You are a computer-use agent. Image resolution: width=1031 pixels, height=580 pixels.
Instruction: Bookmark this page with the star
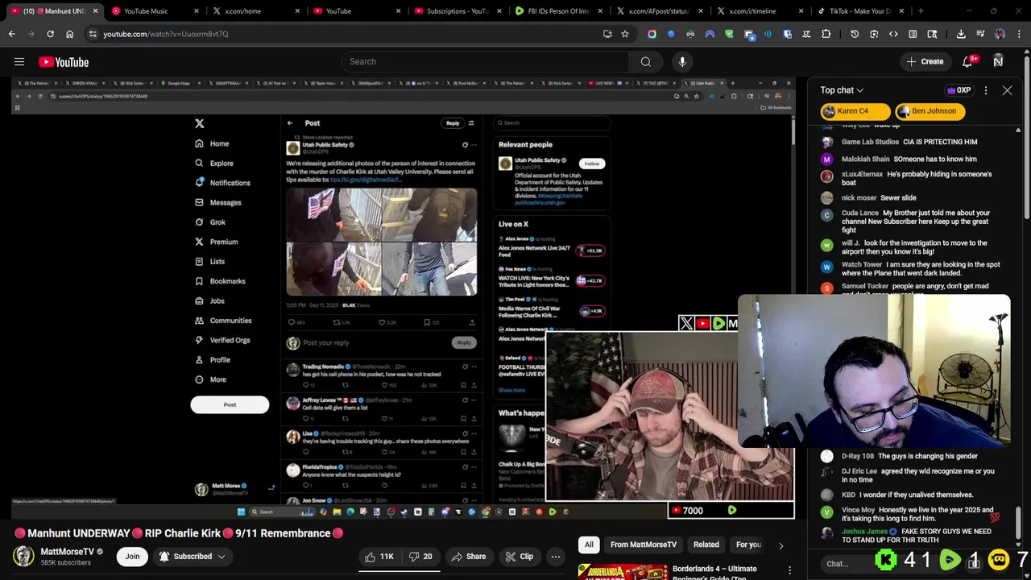(625, 34)
